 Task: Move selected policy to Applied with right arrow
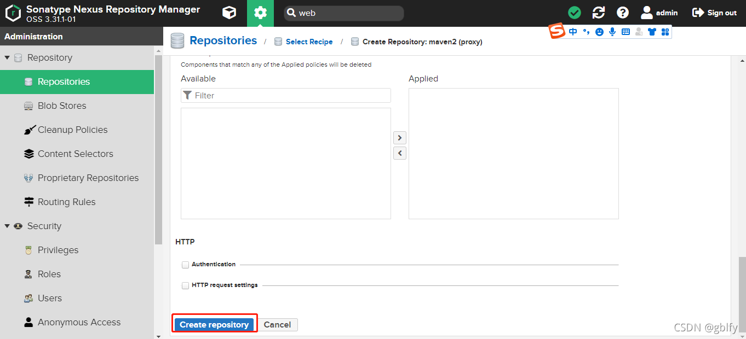(400, 138)
